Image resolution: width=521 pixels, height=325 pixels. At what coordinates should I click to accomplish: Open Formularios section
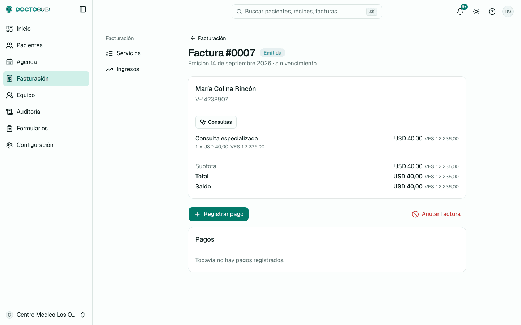pos(46,129)
